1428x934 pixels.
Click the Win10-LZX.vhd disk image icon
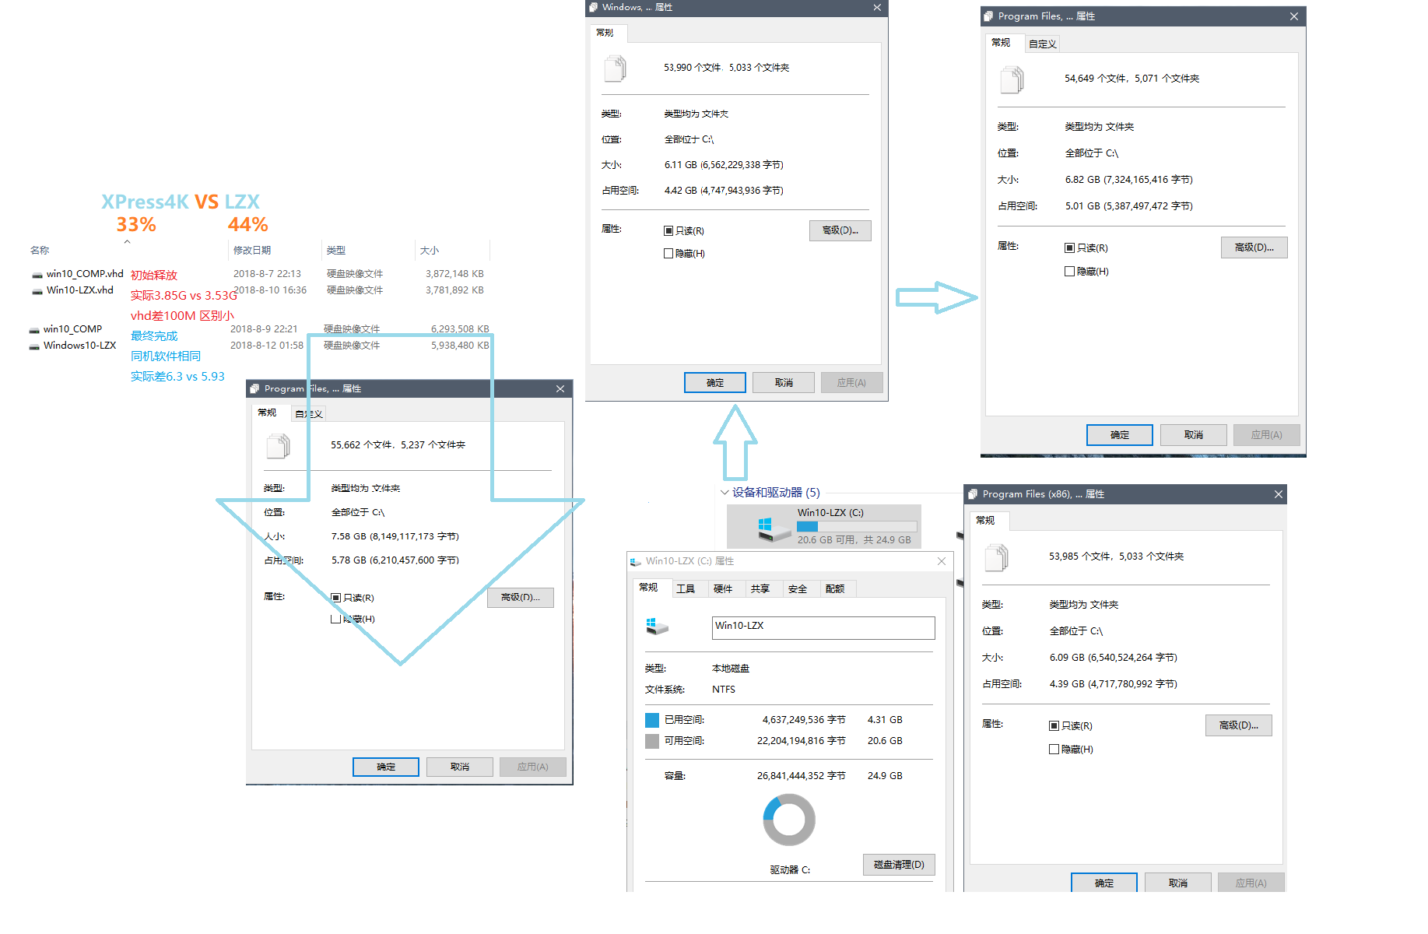(37, 291)
